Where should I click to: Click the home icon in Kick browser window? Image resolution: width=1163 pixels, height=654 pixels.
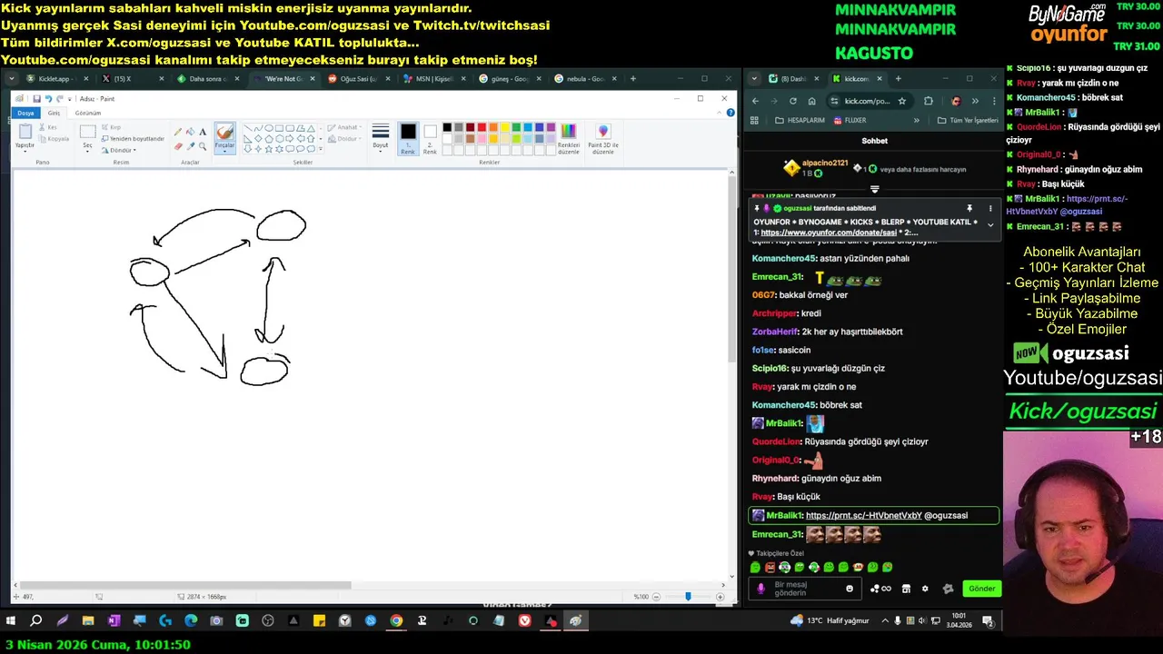point(811,101)
